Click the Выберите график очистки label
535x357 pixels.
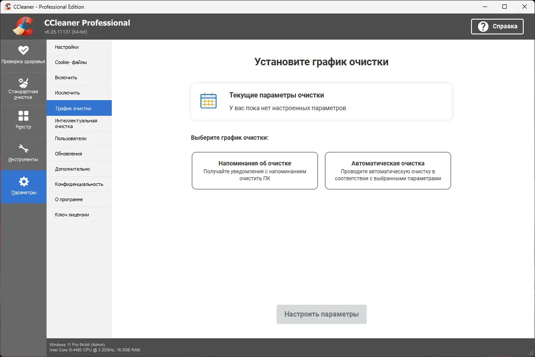point(230,138)
